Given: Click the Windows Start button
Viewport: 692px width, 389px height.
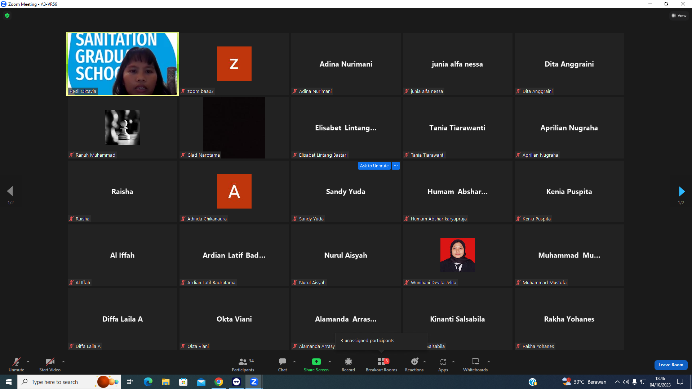Looking at the screenshot, I should [x=9, y=382].
